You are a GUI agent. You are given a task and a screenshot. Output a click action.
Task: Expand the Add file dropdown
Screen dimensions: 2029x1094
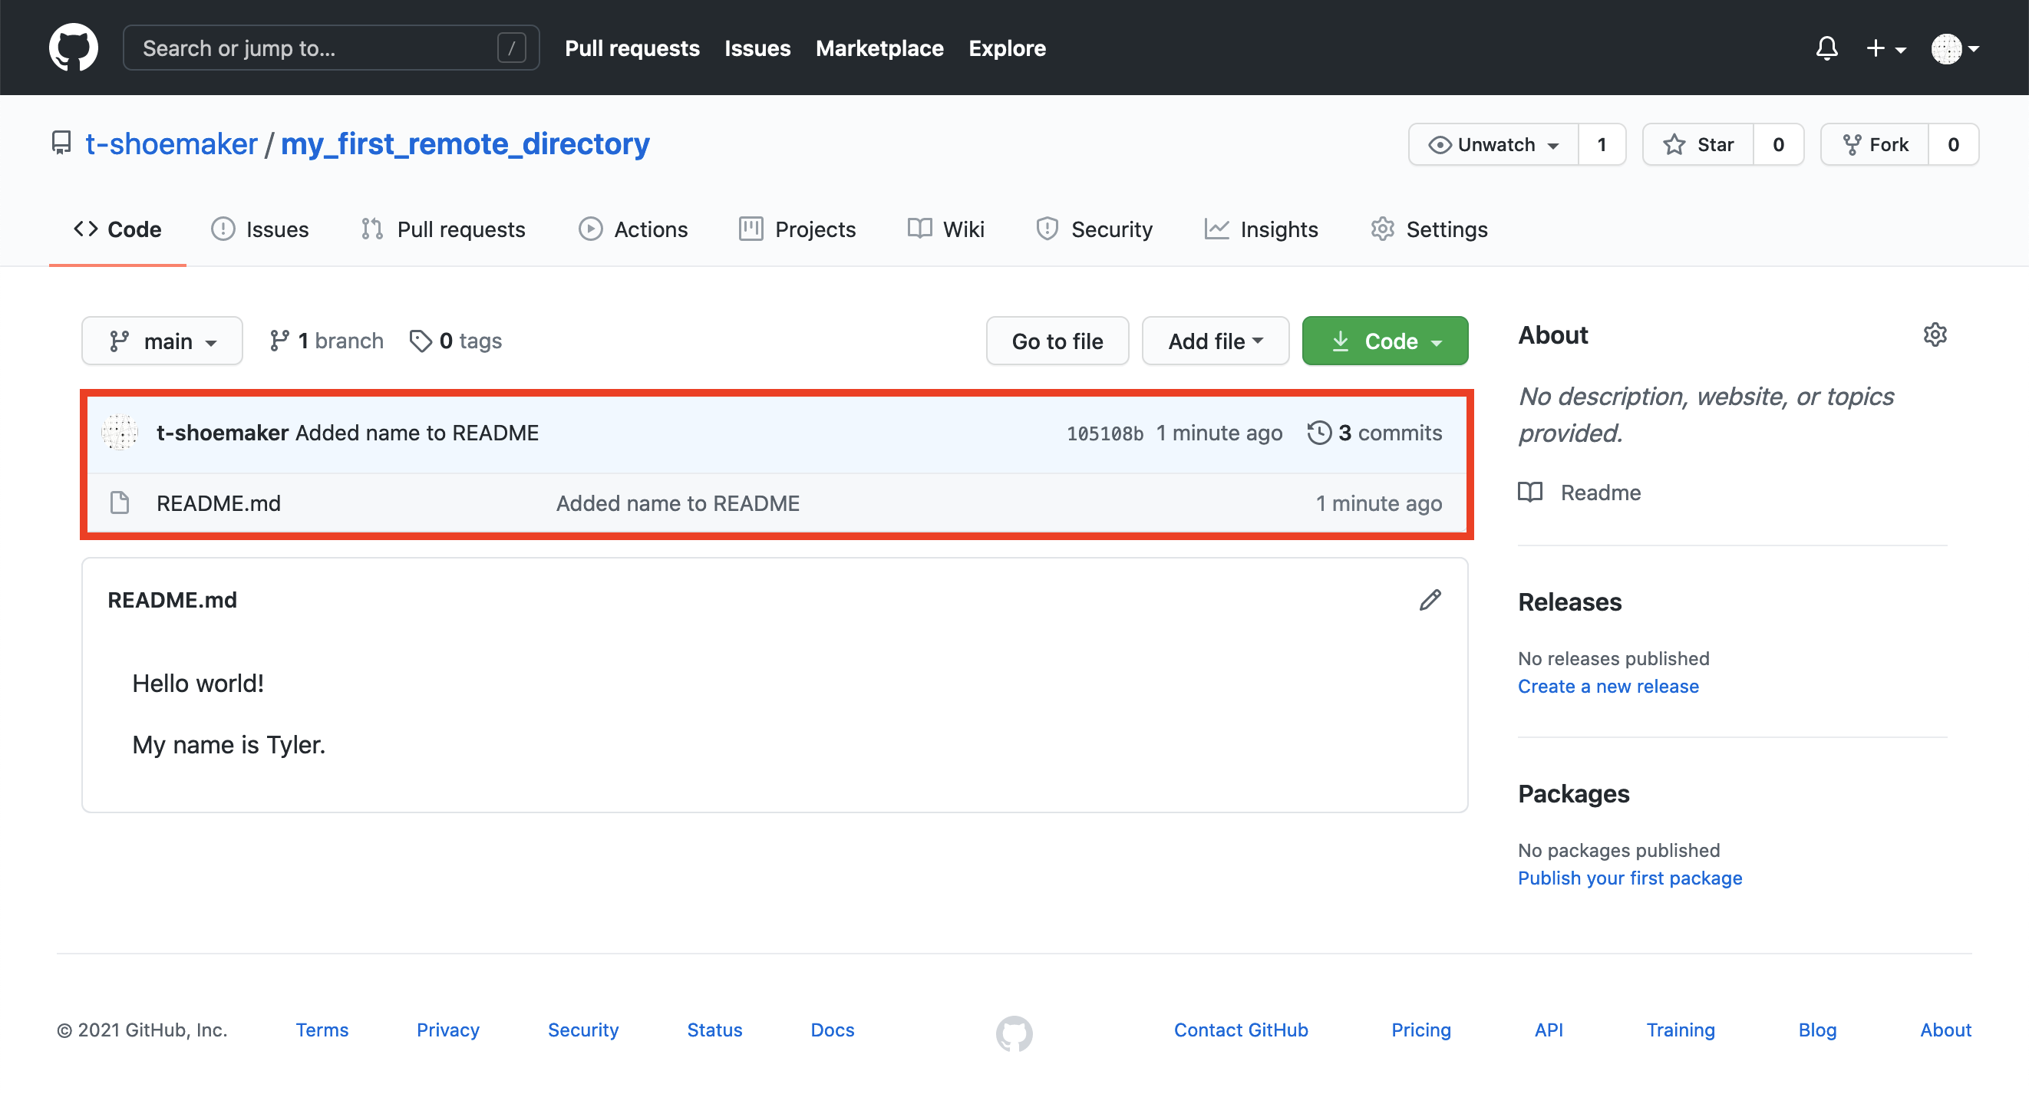pyautogui.click(x=1216, y=341)
